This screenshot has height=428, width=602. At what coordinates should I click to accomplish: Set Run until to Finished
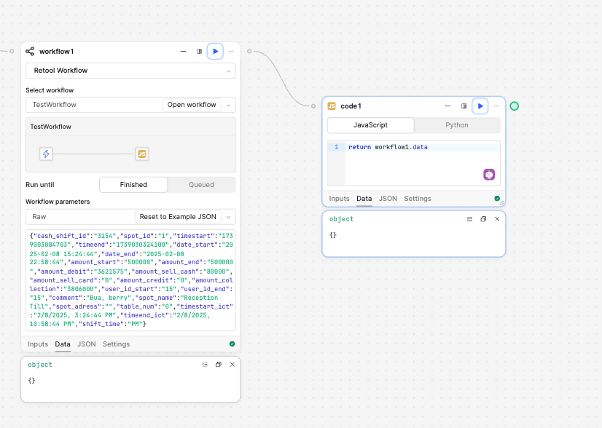point(133,185)
